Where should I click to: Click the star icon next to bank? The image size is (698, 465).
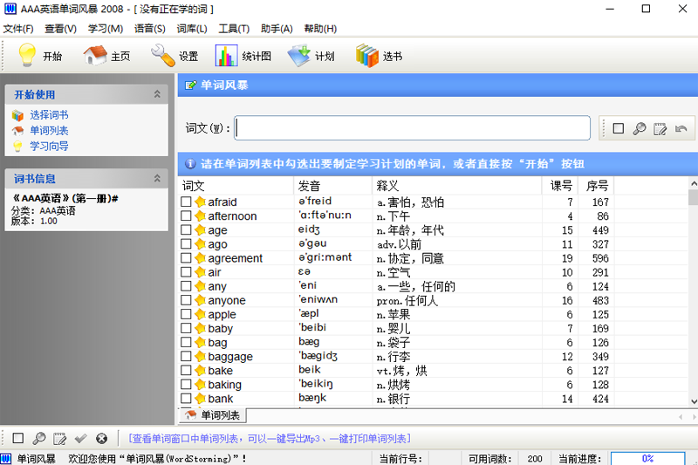(200, 398)
